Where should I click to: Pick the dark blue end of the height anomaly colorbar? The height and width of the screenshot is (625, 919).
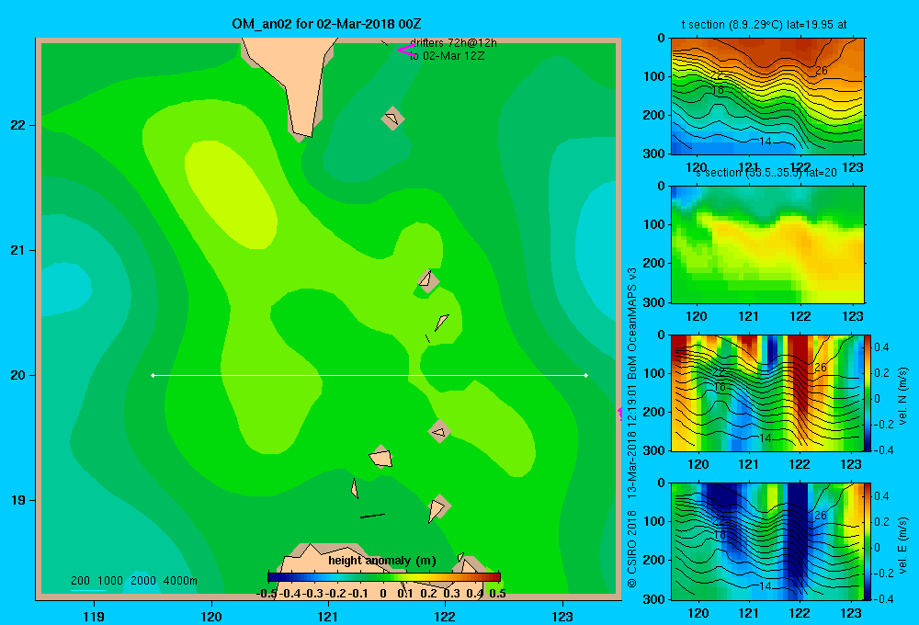click(x=271, y=577)
